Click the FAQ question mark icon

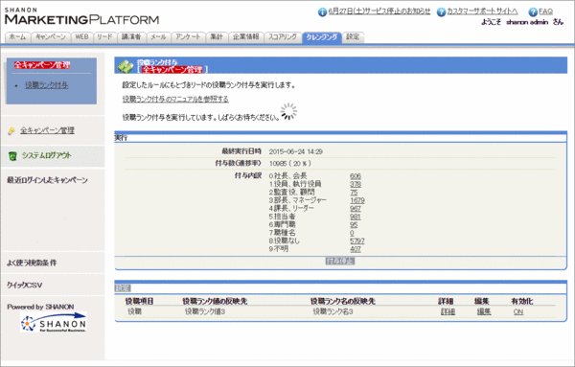[x=533, y=12]
